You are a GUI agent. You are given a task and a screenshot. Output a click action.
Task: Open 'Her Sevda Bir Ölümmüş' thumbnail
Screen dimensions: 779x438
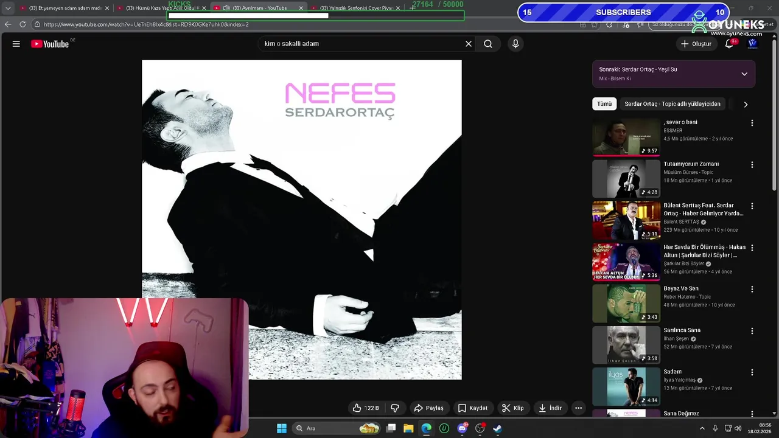coord(626,262)
